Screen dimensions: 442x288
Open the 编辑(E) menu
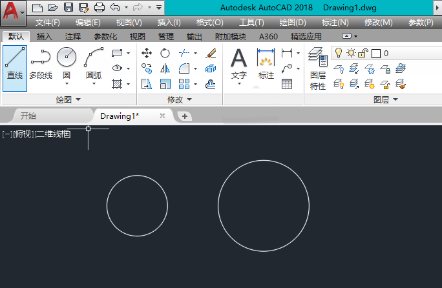pos(88,23)
